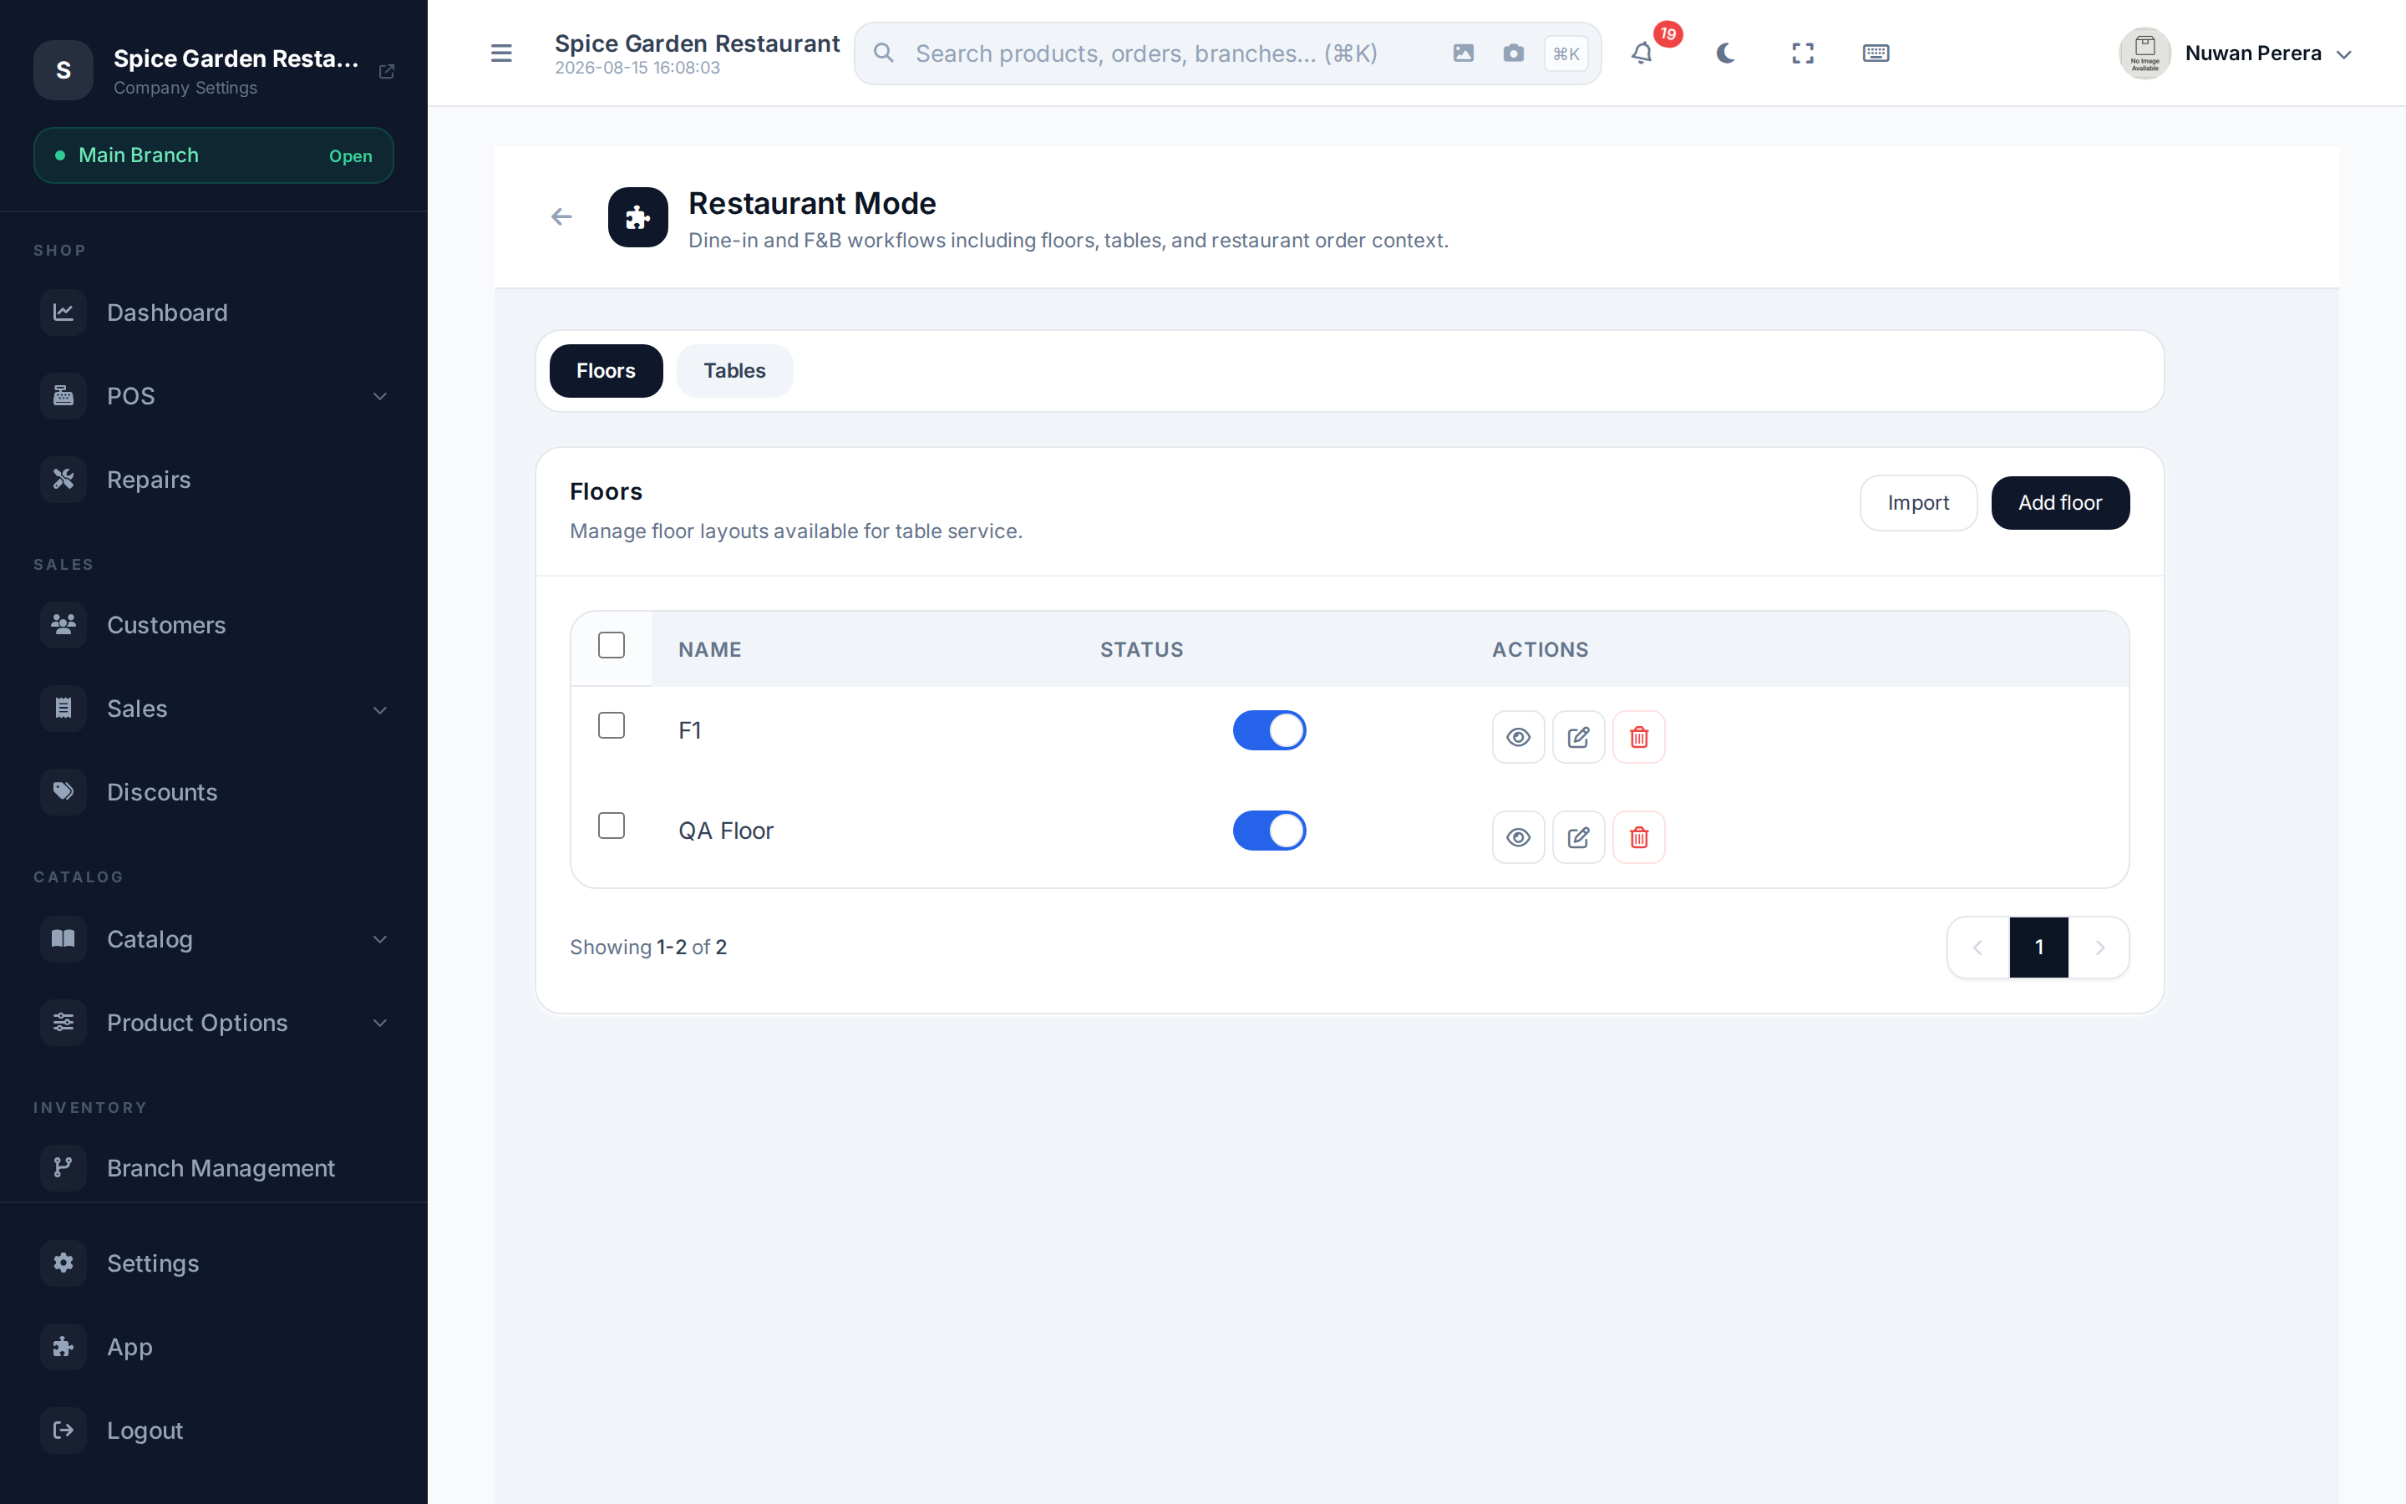Viewport: 2406px width, 1504px height.
Task: Expand the POS sidebar menu
Action: pos(214,396)
